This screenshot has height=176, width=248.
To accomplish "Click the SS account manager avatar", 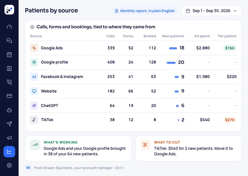I will 28,168.
